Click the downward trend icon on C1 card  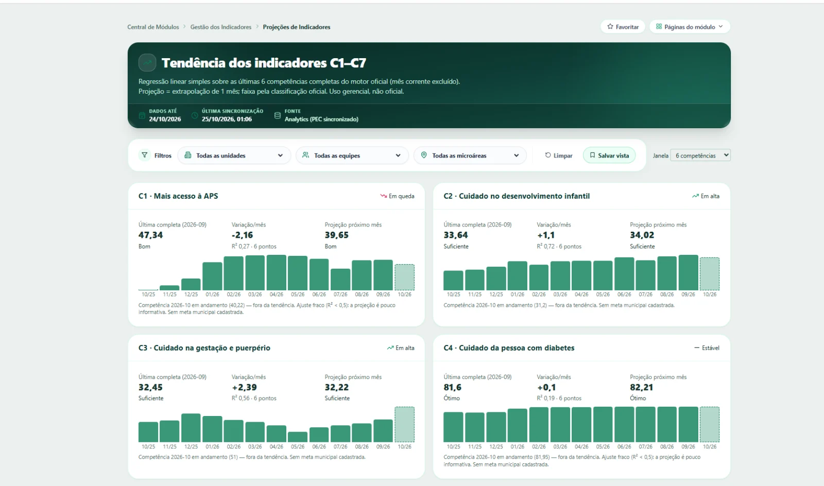coord(383,196)
